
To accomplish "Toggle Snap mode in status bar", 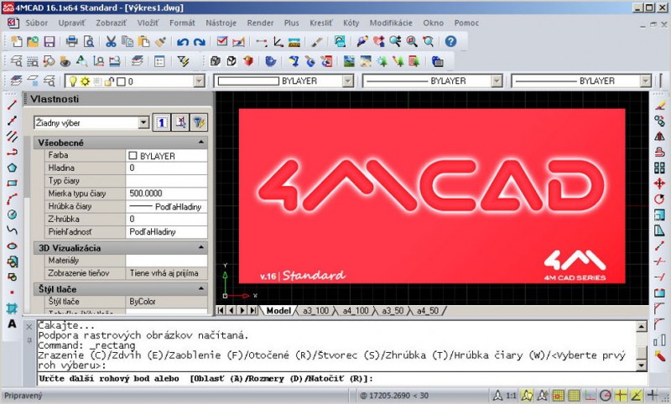I will pos(558,396).
